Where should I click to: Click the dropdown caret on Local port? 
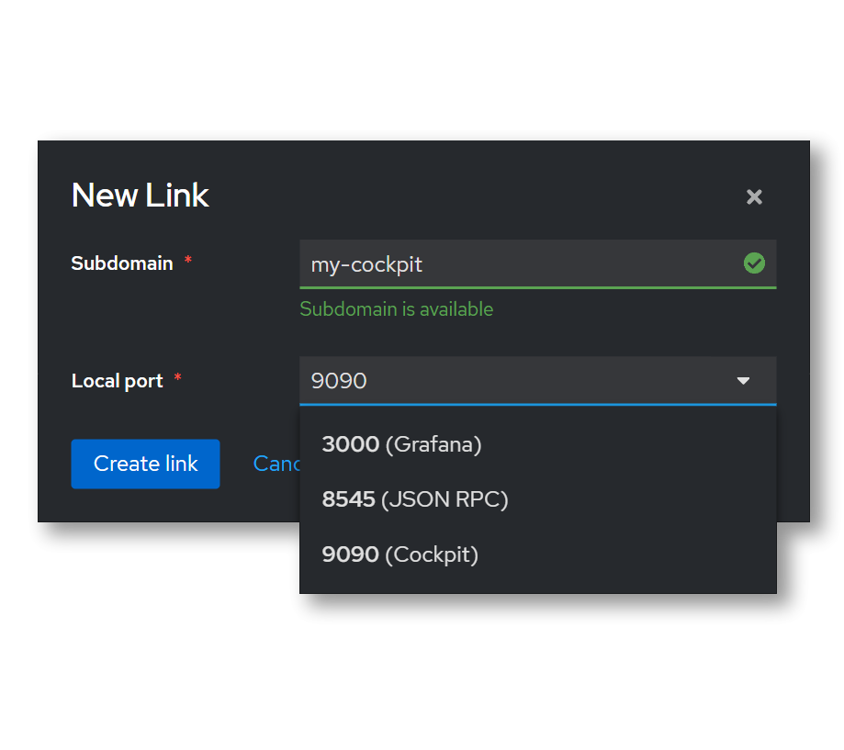(742, 380)
